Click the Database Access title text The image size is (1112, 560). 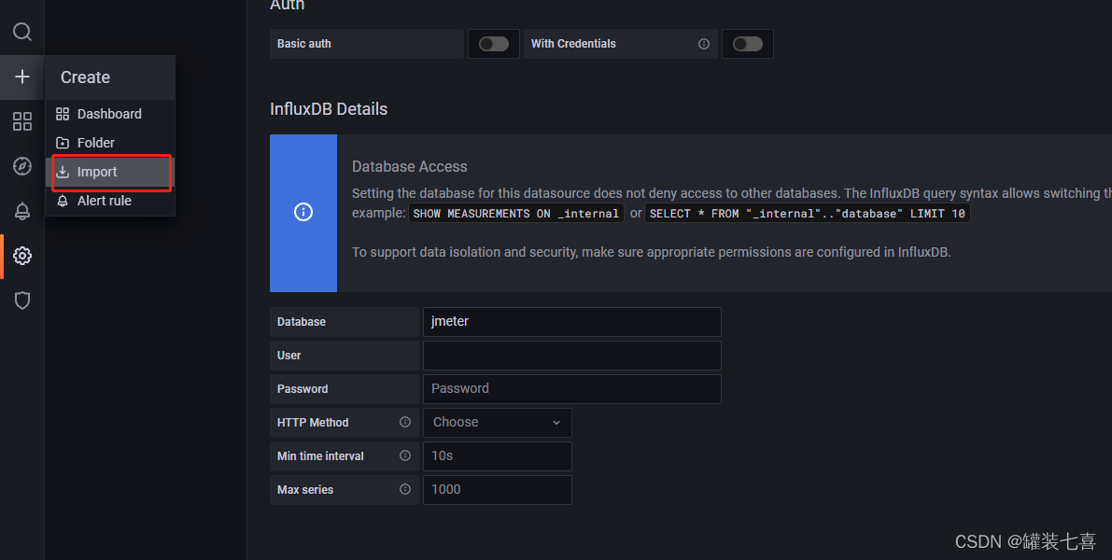click(x=409, y=166)
